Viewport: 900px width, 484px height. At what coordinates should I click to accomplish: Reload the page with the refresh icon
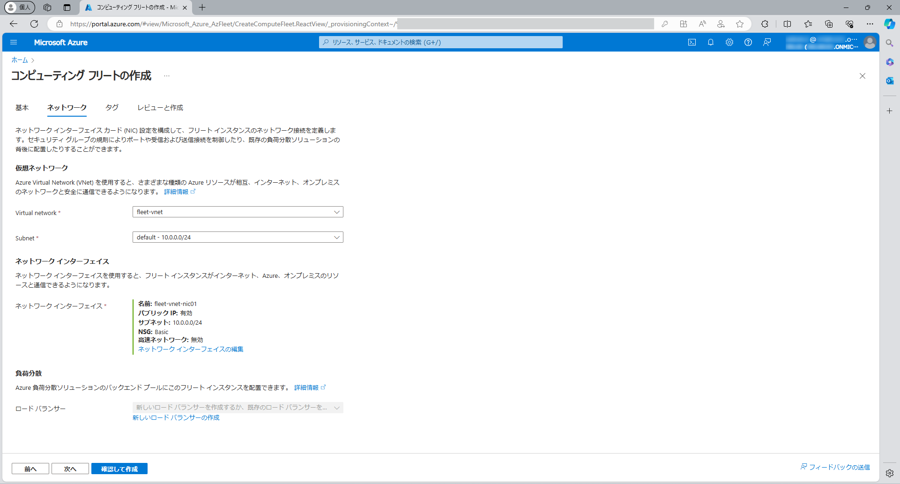tap(34, 24)
